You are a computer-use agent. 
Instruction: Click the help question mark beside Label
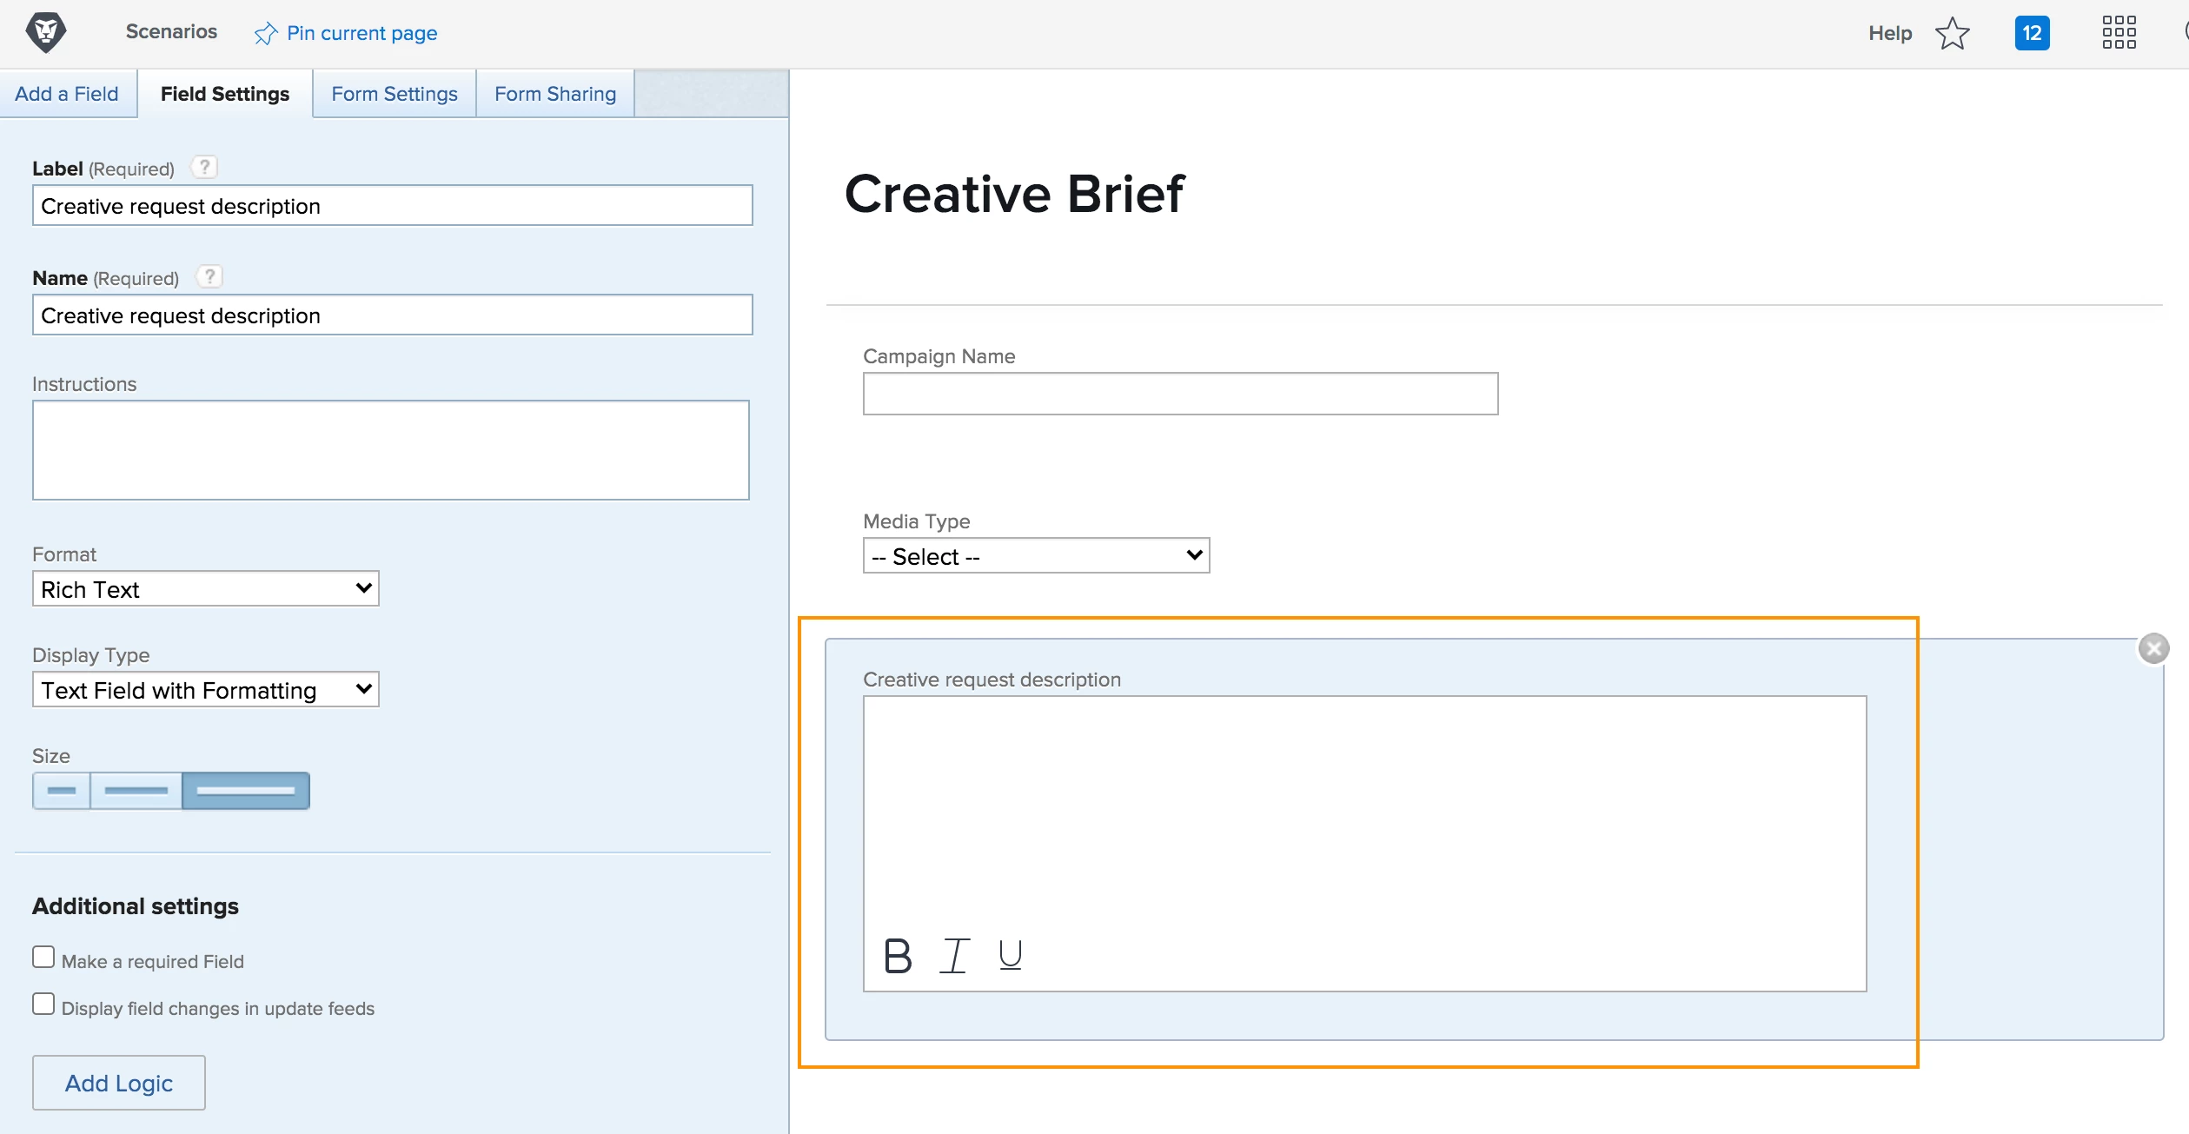pyautogui.click(x=204, y=167)
